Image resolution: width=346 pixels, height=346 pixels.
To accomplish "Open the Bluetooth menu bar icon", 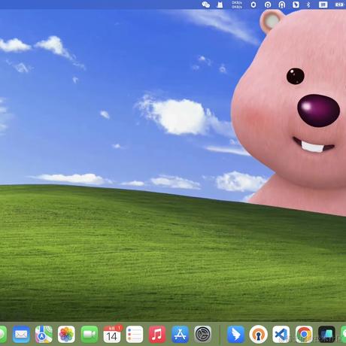I will (308, 5).
